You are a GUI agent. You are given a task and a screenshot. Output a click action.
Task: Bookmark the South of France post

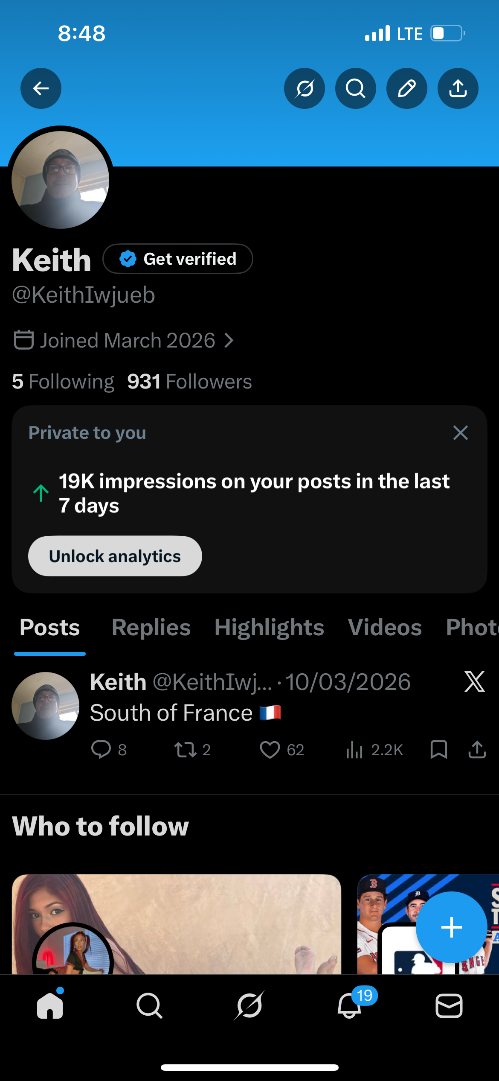pos(439,750)
